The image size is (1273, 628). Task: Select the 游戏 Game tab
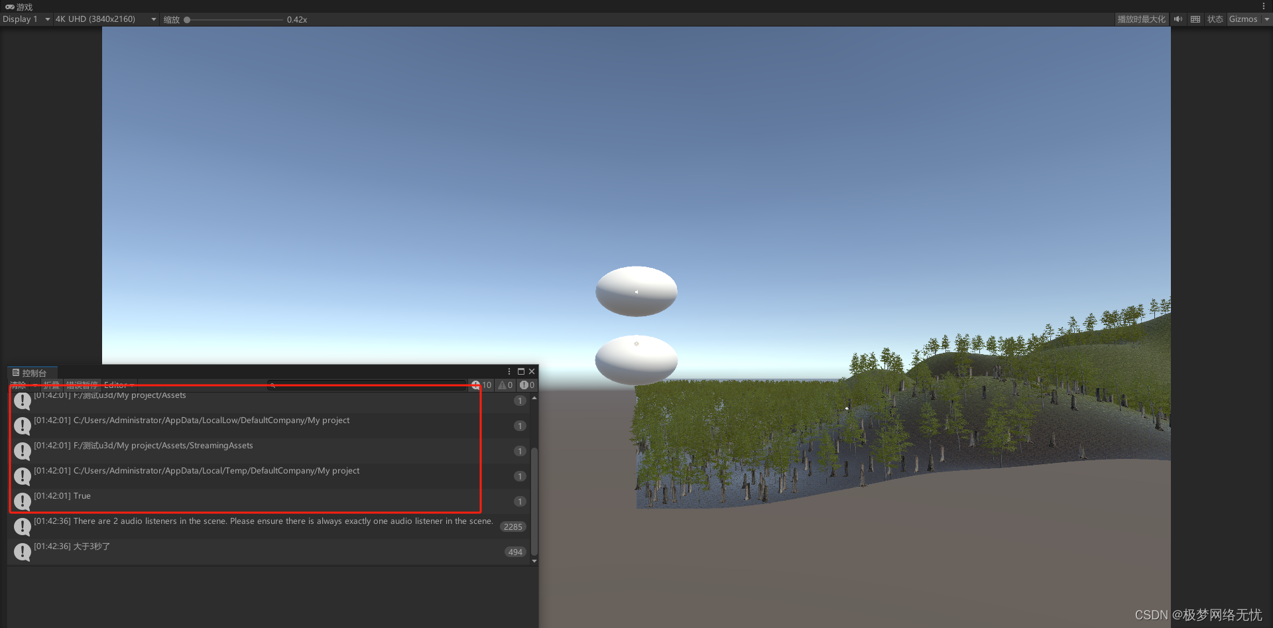(19, 7)
